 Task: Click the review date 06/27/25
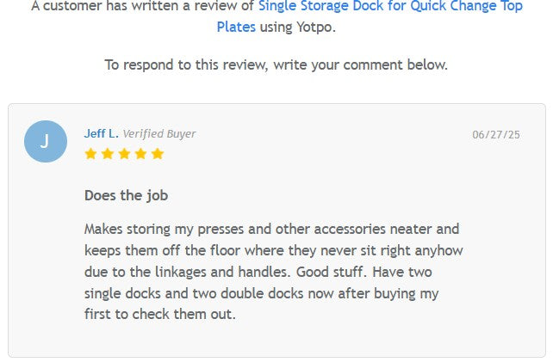[x=496, y=134]
